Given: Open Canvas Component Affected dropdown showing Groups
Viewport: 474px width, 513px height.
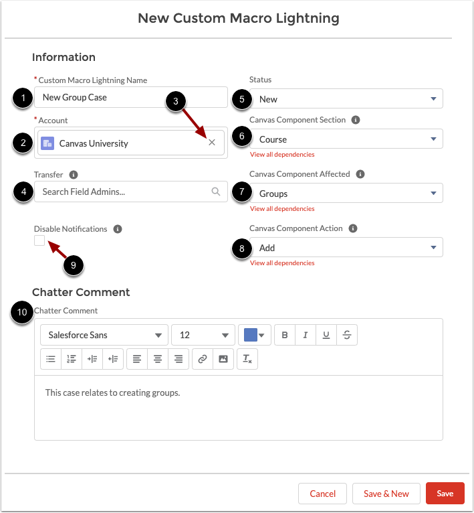Looking at the screenshot, I should pyautogui.click(x=346, y=193).
